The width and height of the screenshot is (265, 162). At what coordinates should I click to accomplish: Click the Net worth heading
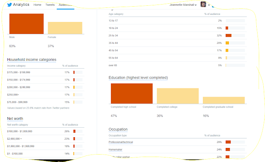click(x=15, y=119)
